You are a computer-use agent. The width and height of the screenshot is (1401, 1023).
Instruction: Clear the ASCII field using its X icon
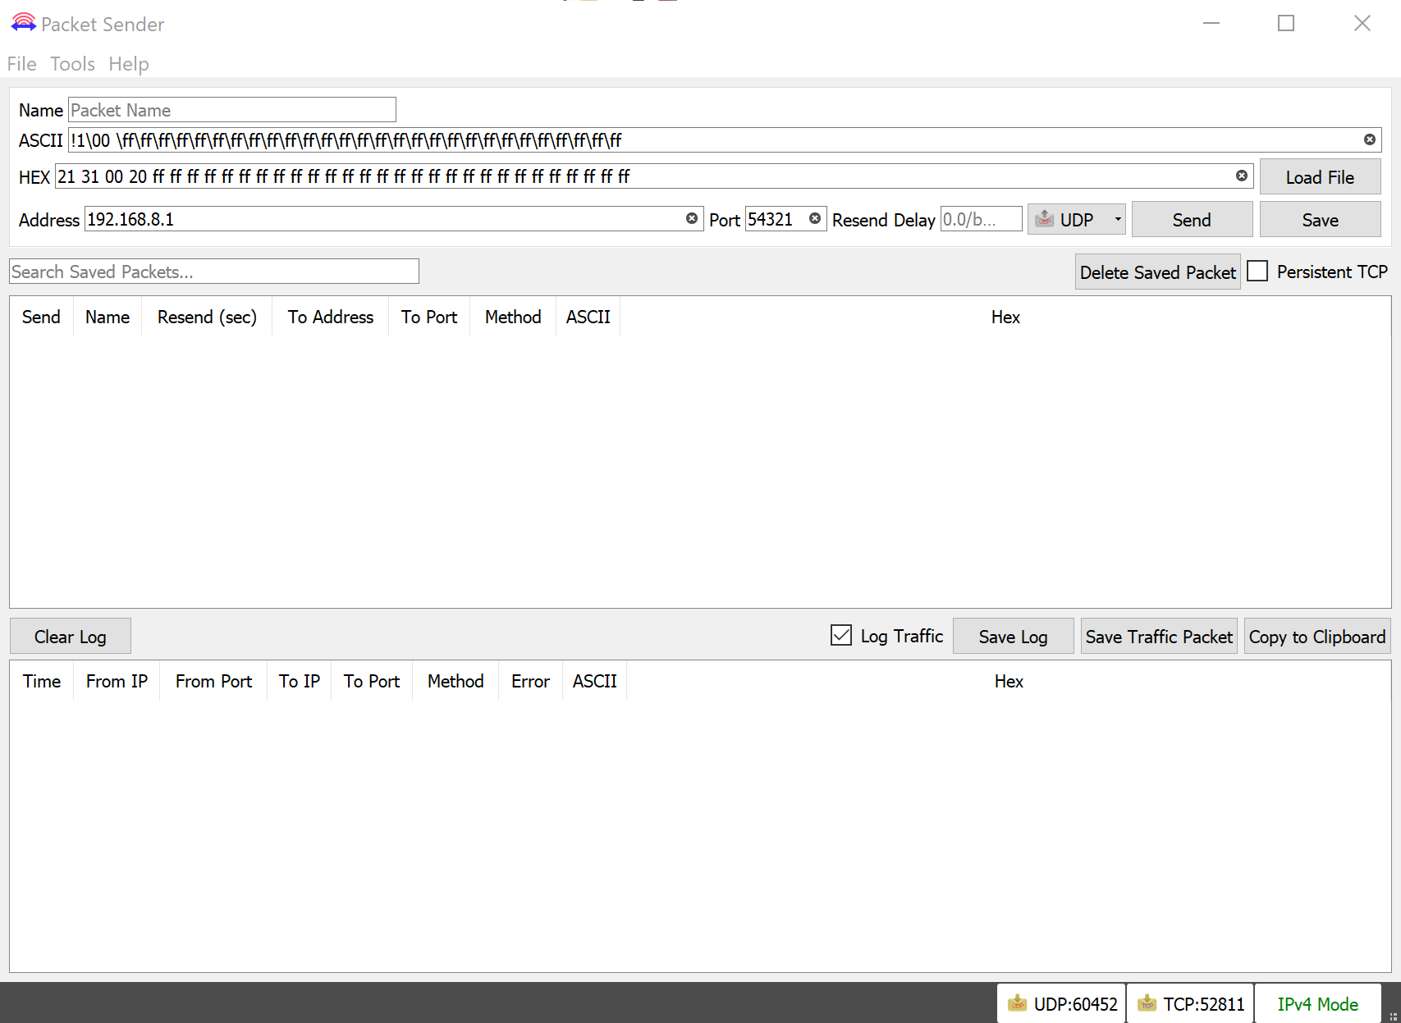click(x=1369, y=140)
